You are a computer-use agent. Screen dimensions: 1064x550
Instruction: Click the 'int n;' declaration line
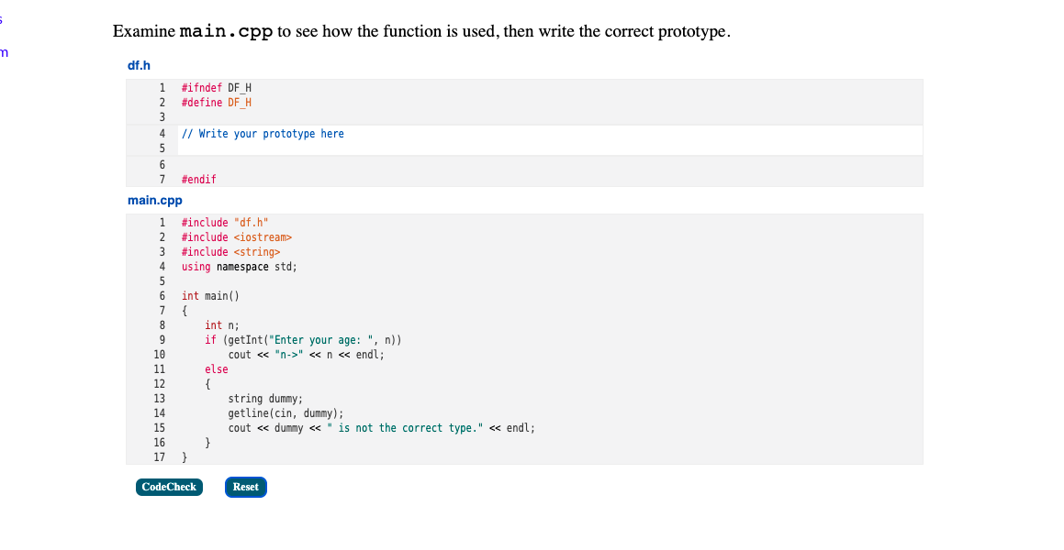[x=222, y=325]
